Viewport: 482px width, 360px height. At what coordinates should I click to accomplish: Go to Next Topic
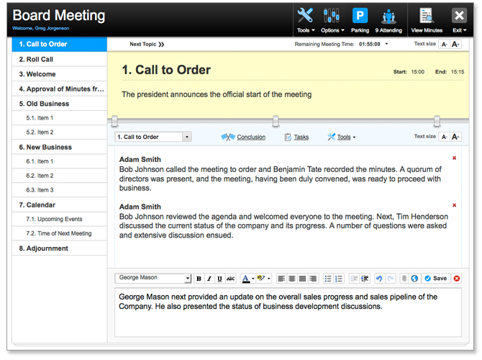(147, 45)
